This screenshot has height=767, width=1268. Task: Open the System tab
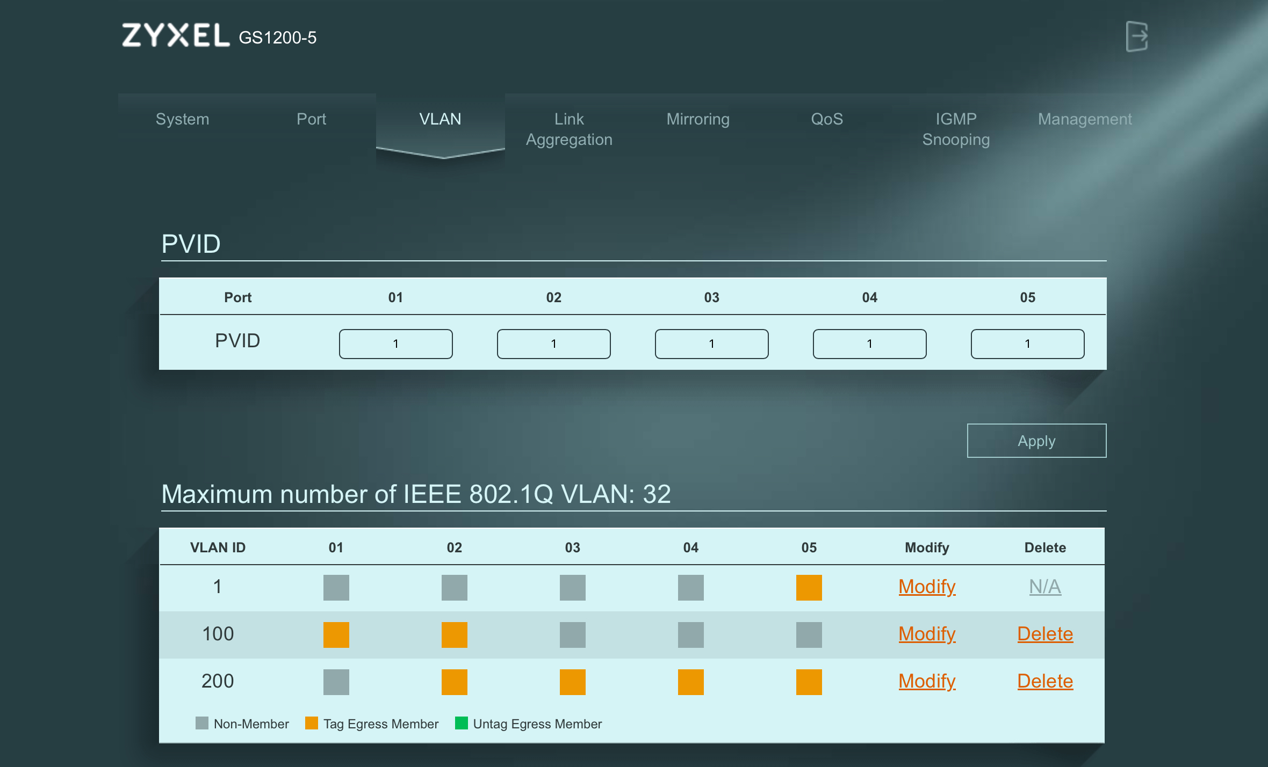click(x=182, y=119)
